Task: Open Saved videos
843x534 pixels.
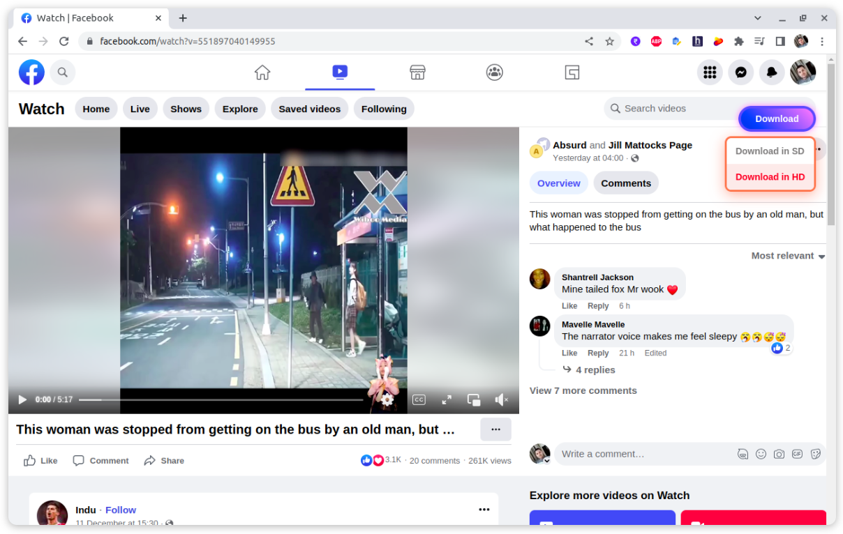Action: click(x=310, y=109)
